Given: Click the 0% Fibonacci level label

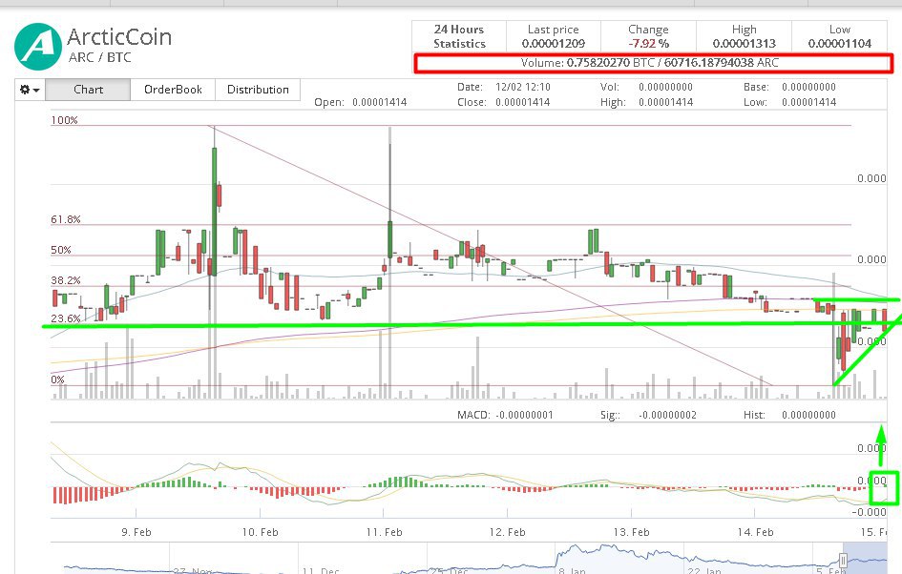Looking at the screenshot, I should coord(57,379).
